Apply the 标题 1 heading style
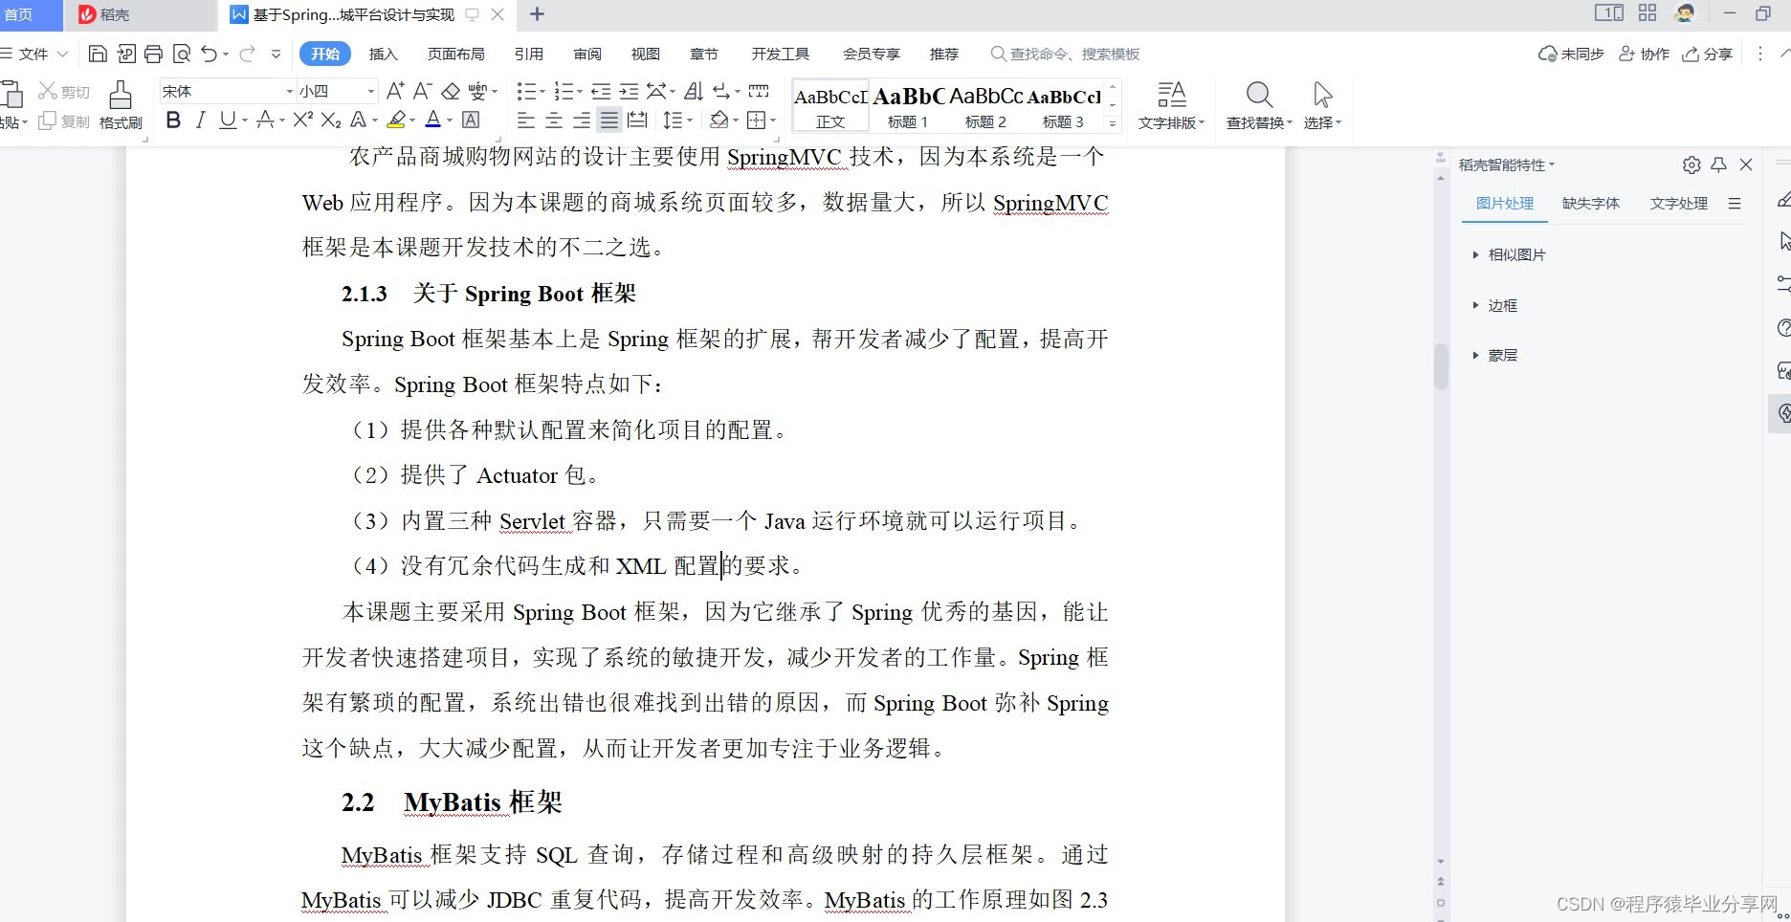The width and height of the screenshot is (1791, 922). (908, 106)
